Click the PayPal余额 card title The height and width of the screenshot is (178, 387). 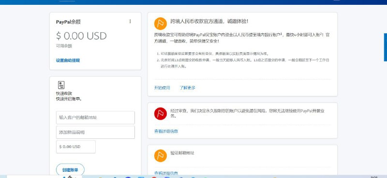[68, 22]
